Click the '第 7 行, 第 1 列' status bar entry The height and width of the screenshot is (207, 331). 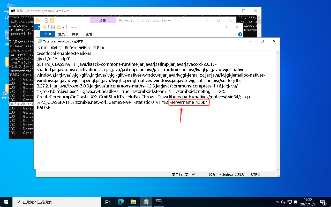[184, 175]
